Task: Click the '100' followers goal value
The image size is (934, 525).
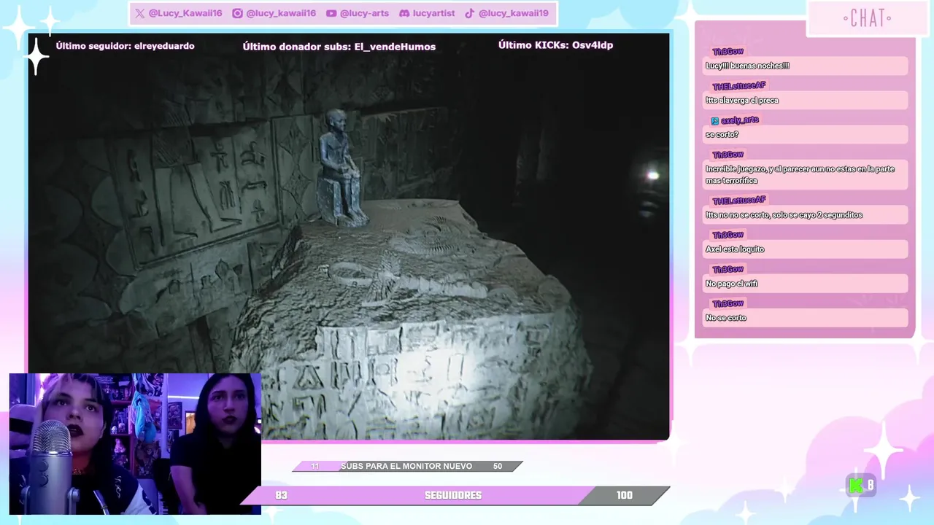Action: (625, 495)
